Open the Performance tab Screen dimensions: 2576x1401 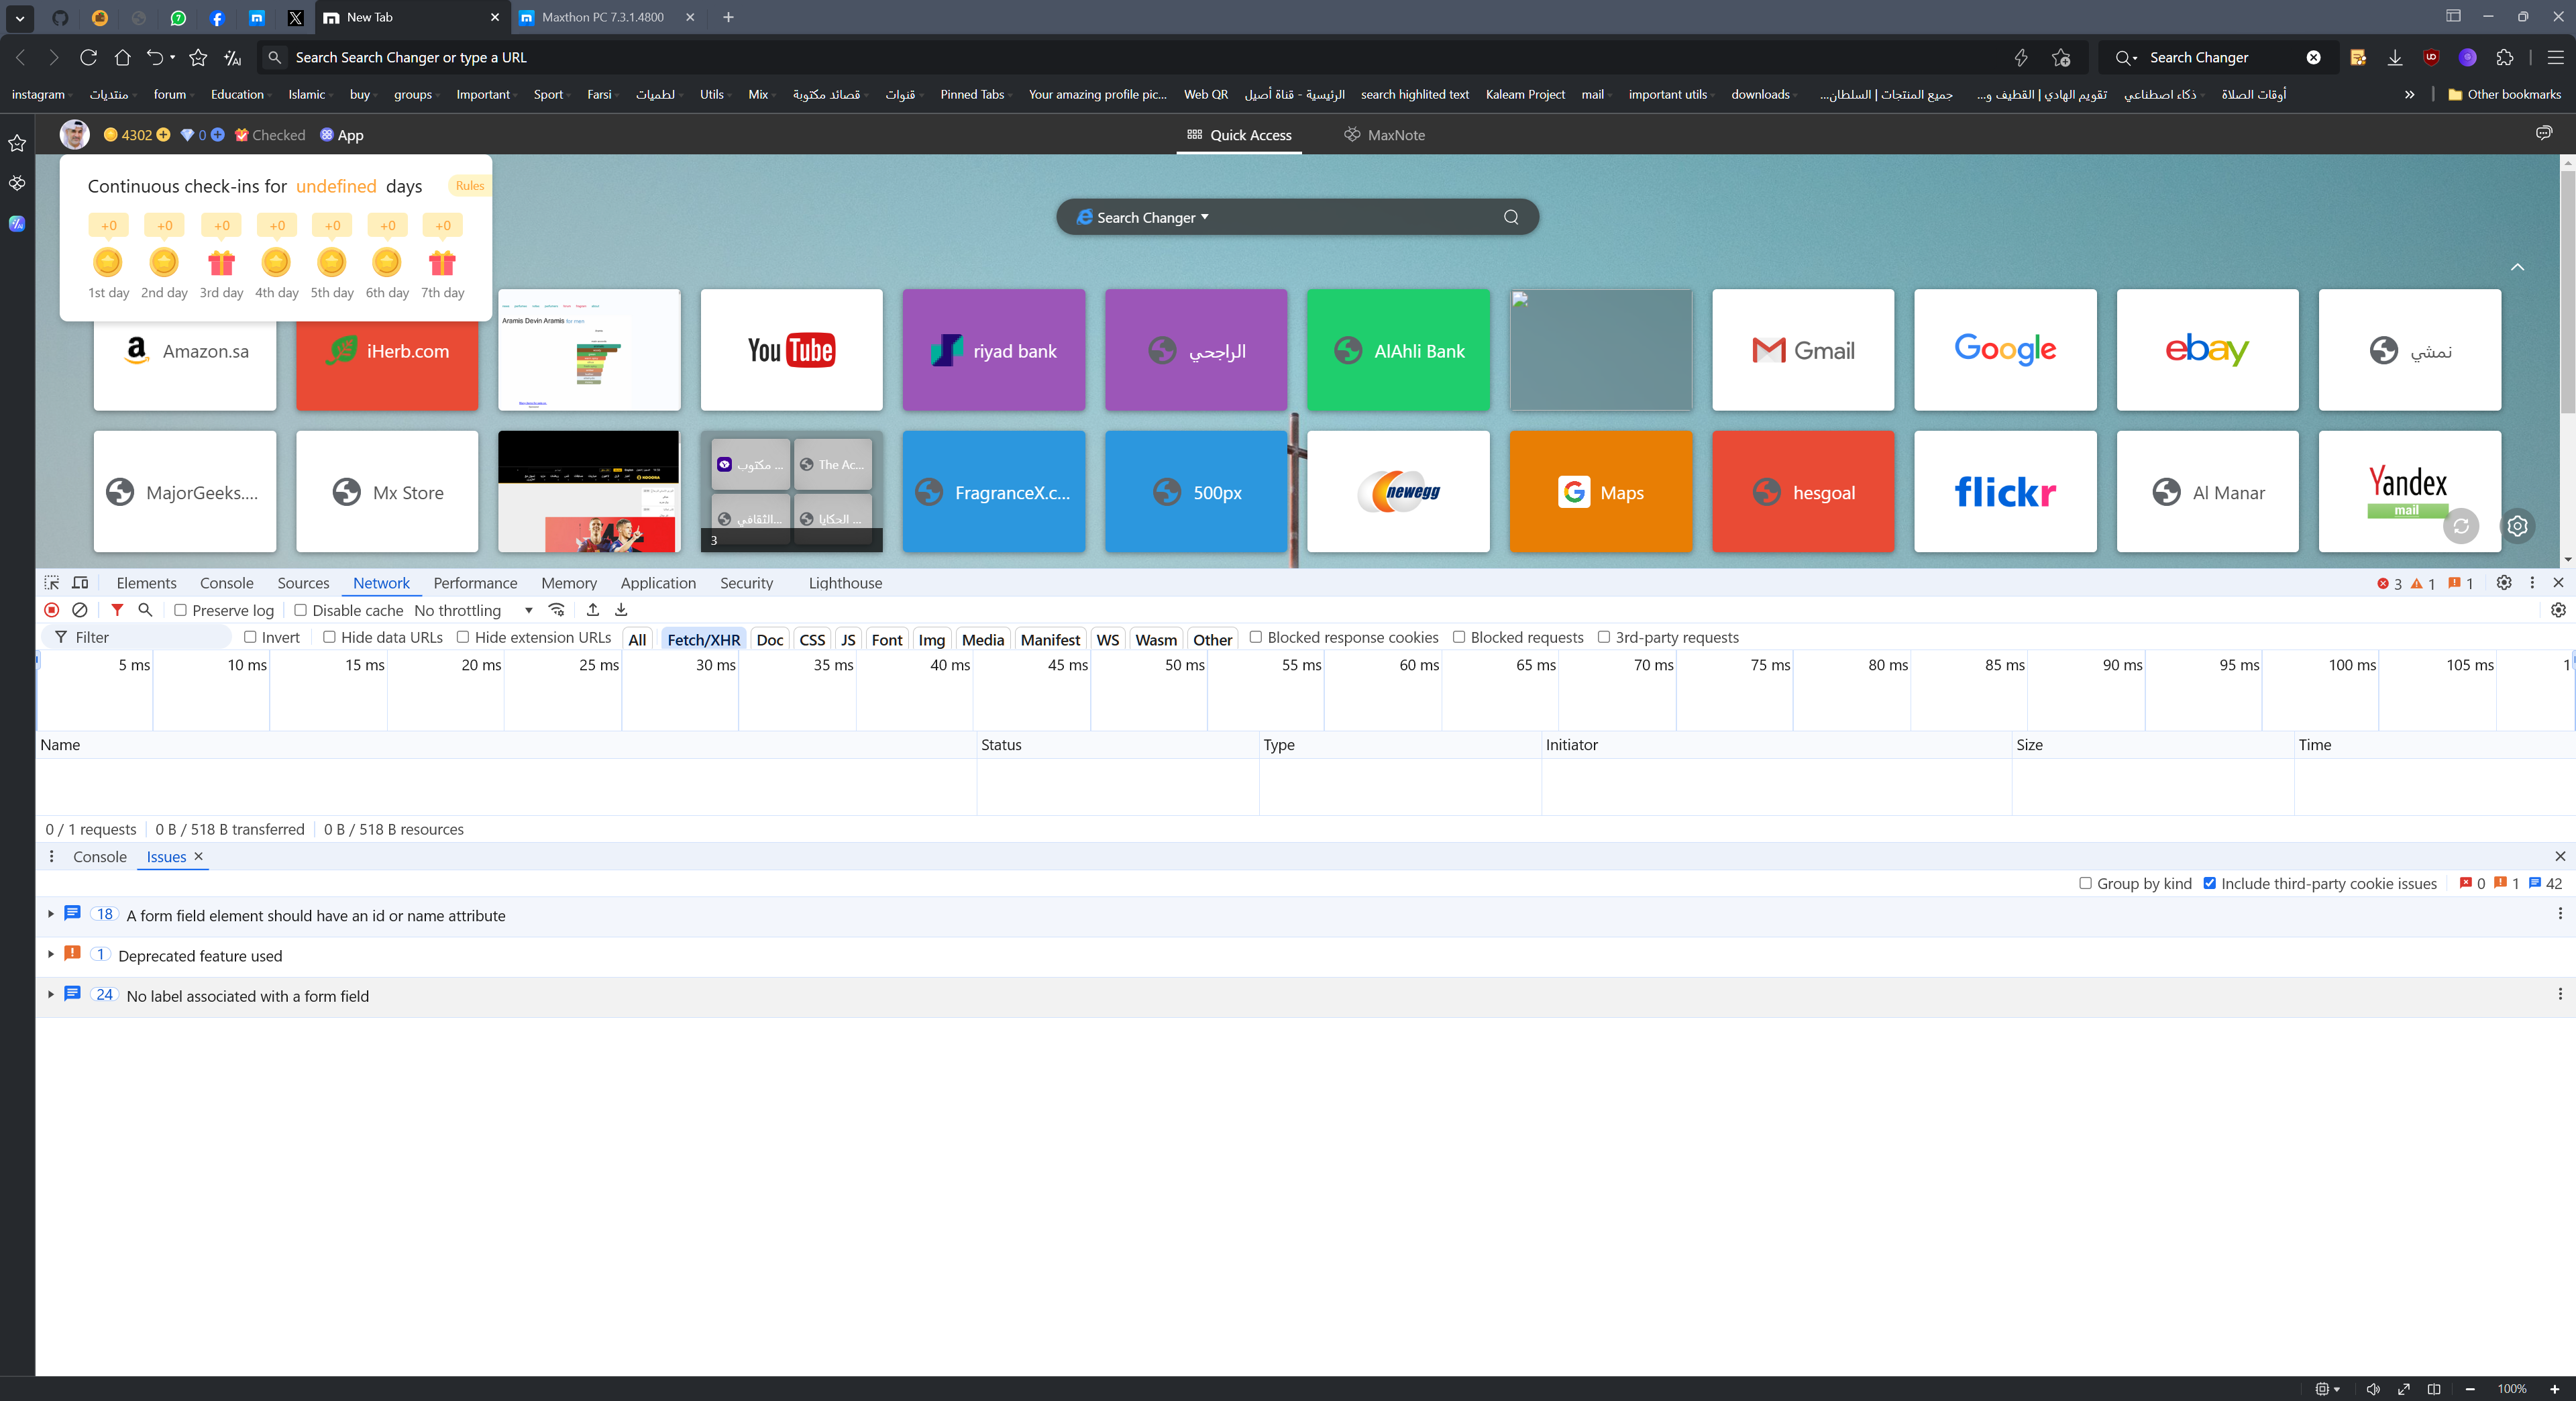click(475, 583)
